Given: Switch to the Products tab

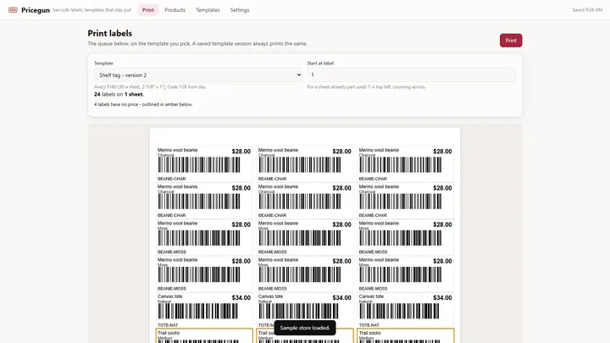Looking at the screenshot, I should pyautogui.click(x=175, y=10).
